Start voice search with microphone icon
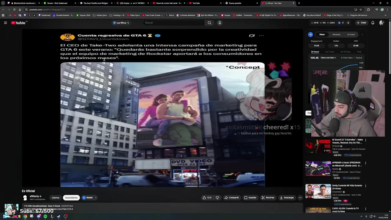The width and height of the screenshot is (391, 220). 219,23
